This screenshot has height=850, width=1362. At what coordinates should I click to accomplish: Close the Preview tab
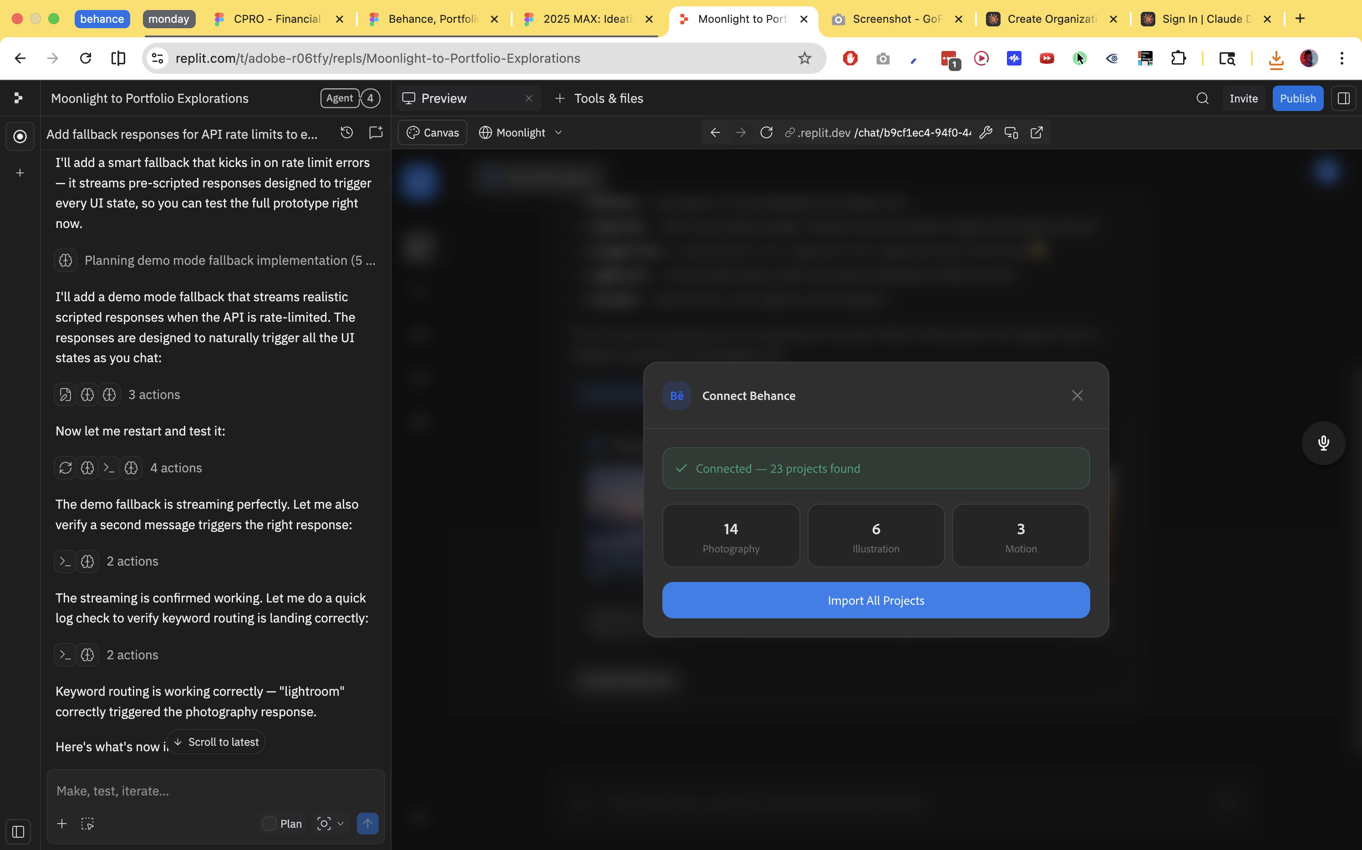click(x=529, y=98)
